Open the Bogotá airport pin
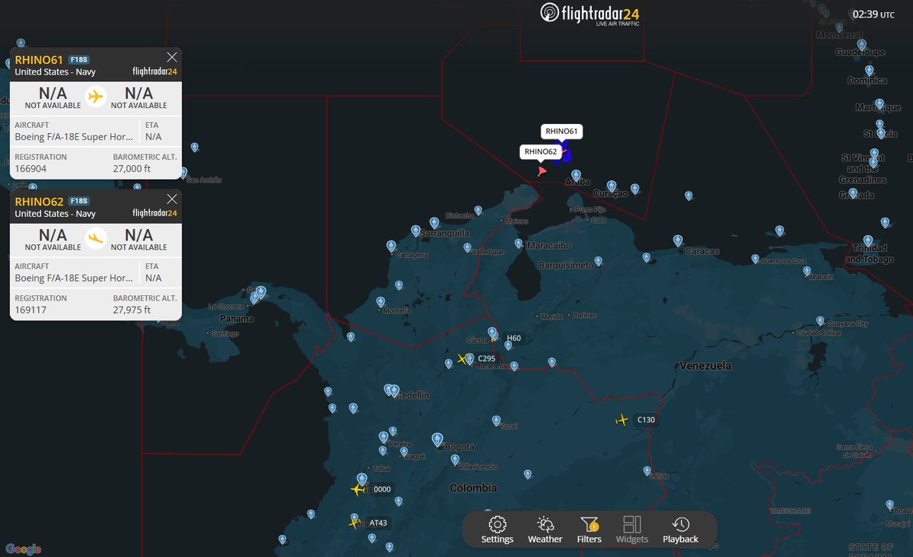This screenshot has width=913, height=557. point(437,439)
